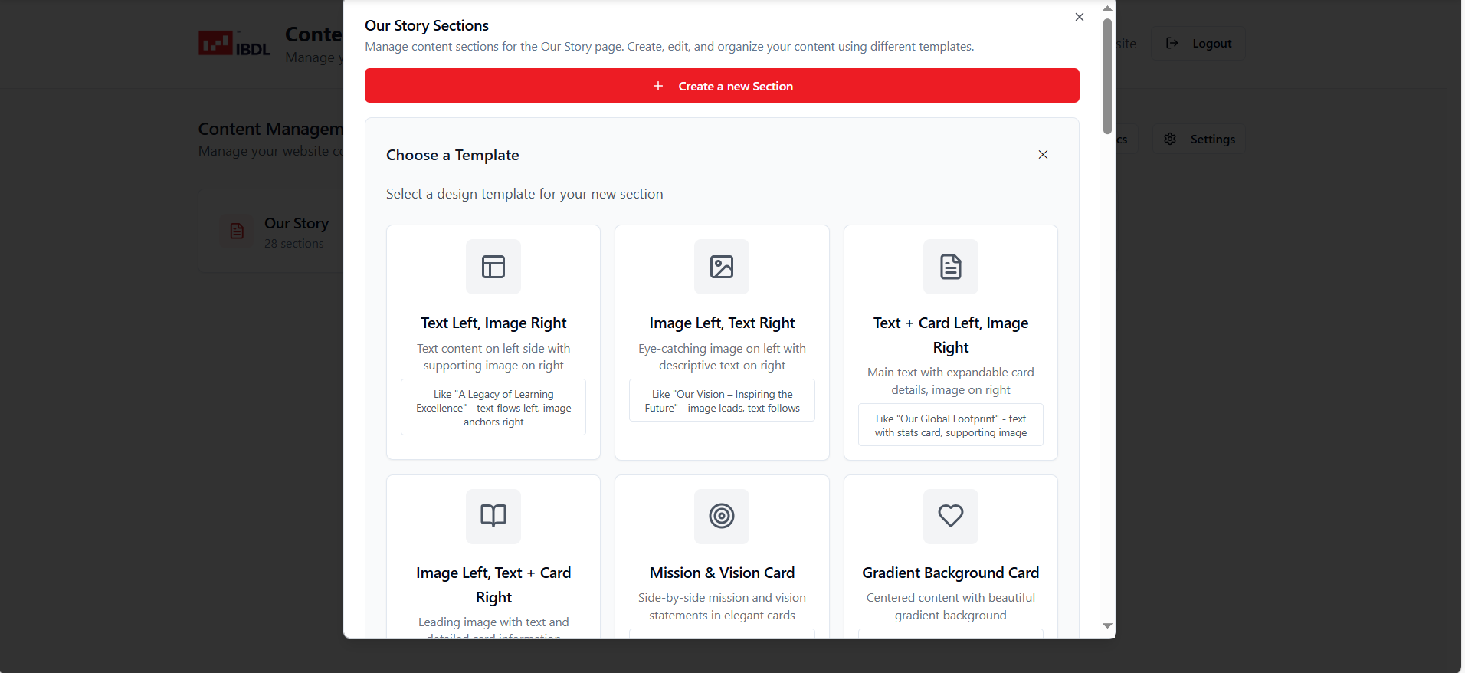Click the plus icon on the red create button
This screenshot has width=1465, height=673.
pyautogui.click(x=658, y=86)
